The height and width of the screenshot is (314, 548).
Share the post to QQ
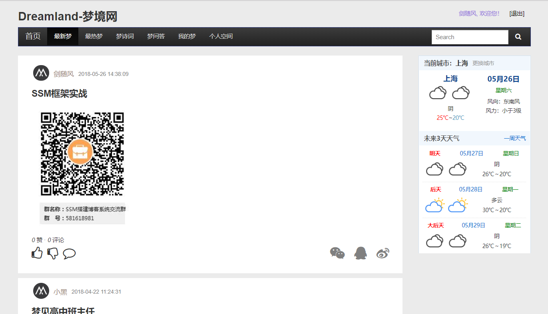[x=361, y=253]
